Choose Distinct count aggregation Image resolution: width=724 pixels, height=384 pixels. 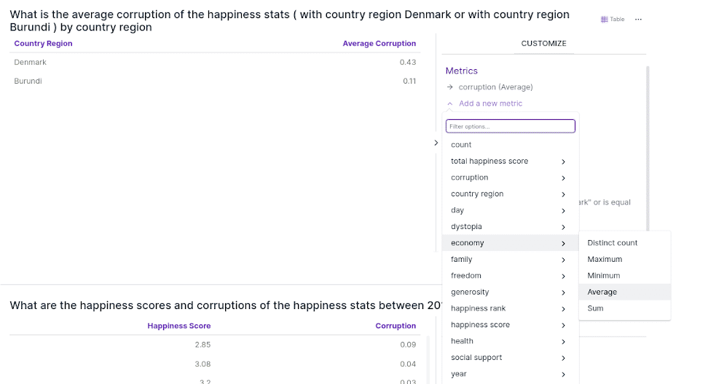(613, 243)
